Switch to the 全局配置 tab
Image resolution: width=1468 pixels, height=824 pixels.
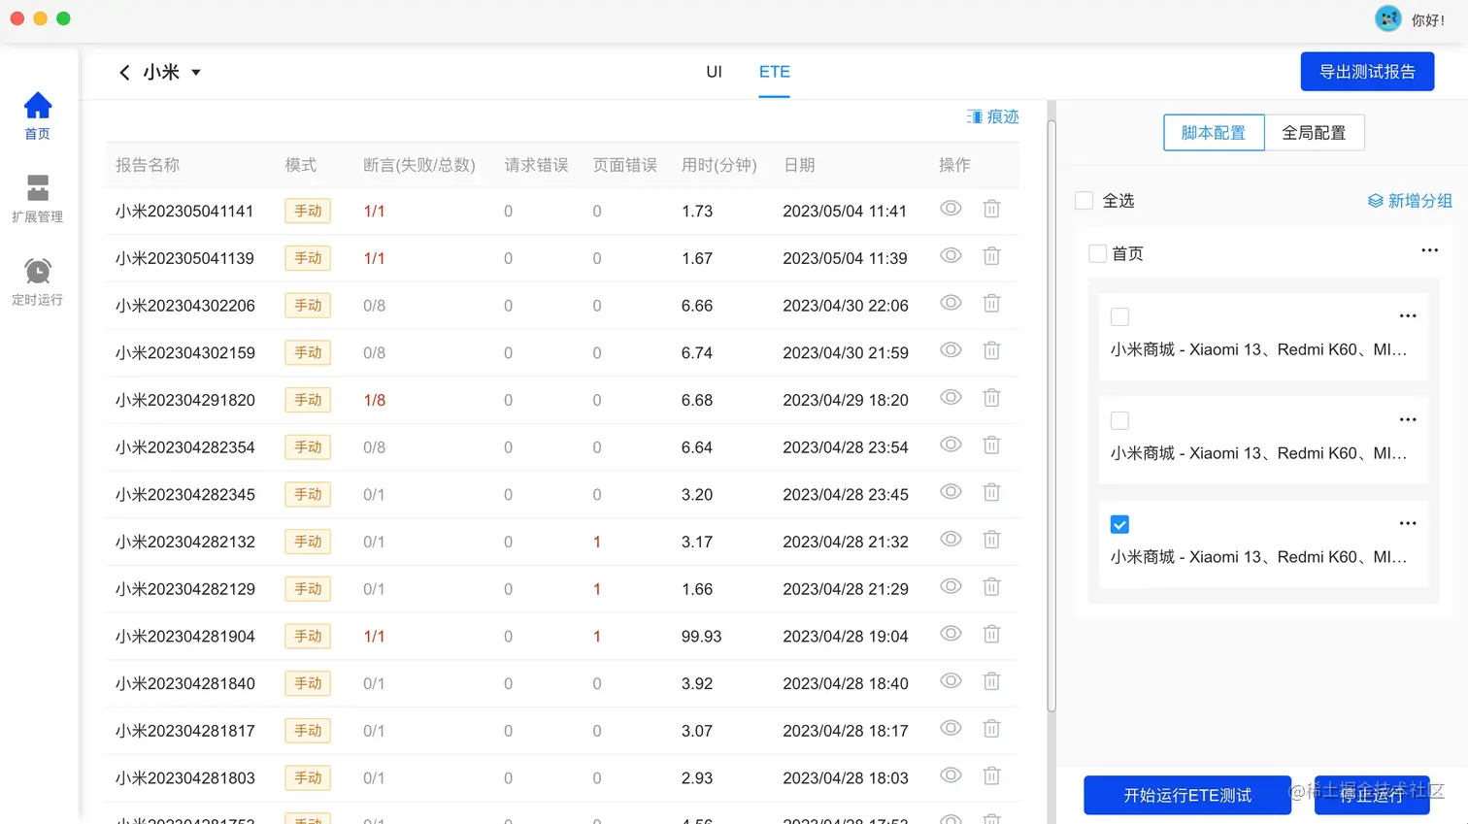[1316, 133]
